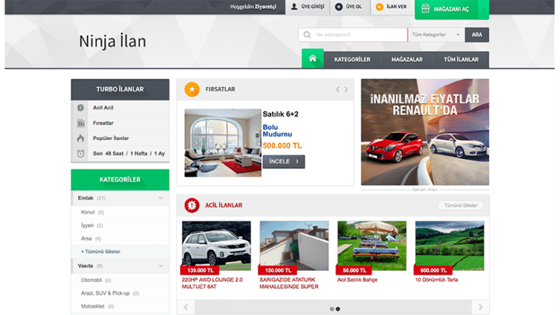The image size is (560, 315).
Task: Click İlan Ver in top bar
Action: [392, 7]
